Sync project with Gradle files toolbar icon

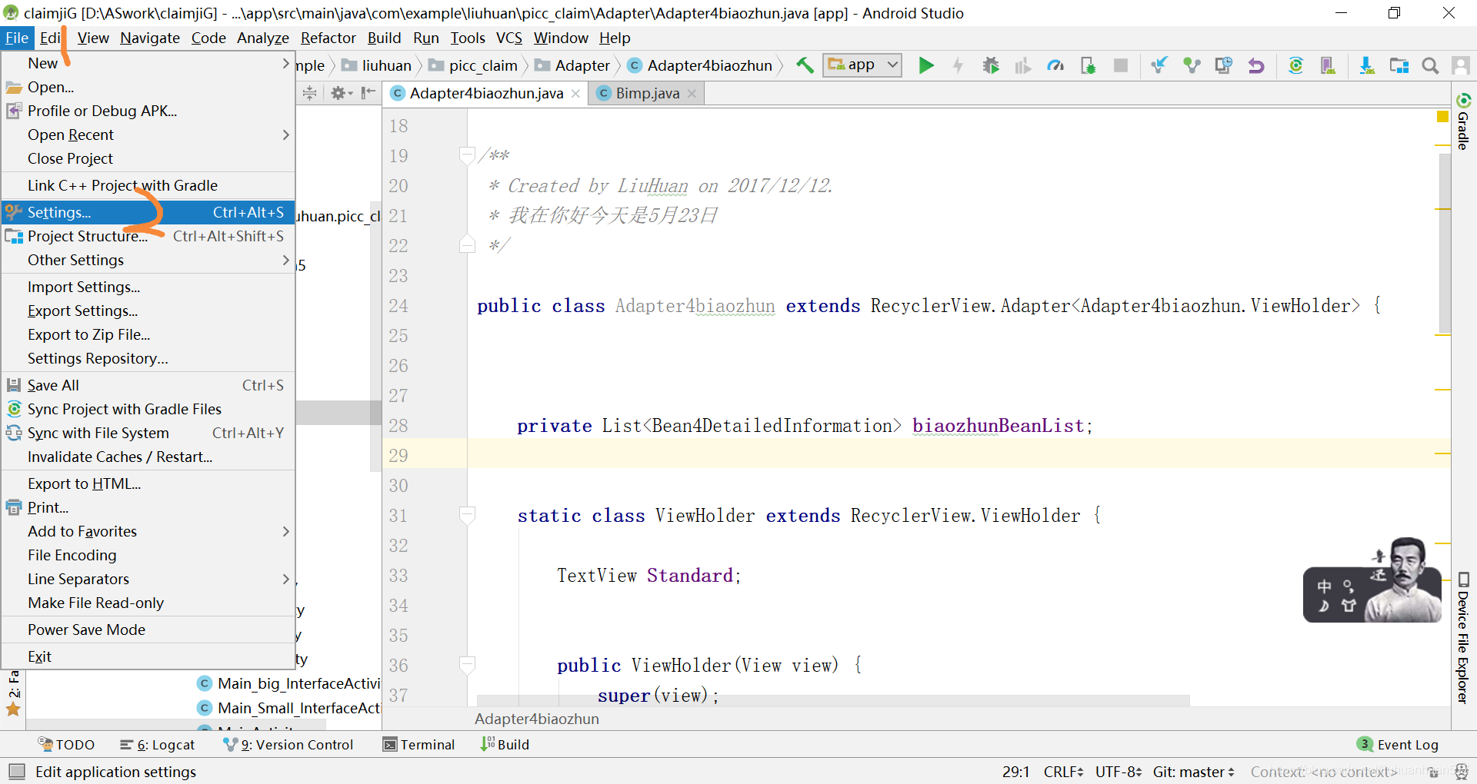click(x=1295, y=65)
